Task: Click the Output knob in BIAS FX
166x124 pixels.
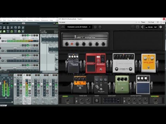Action: pyautogui.click(x=156, y=100)
